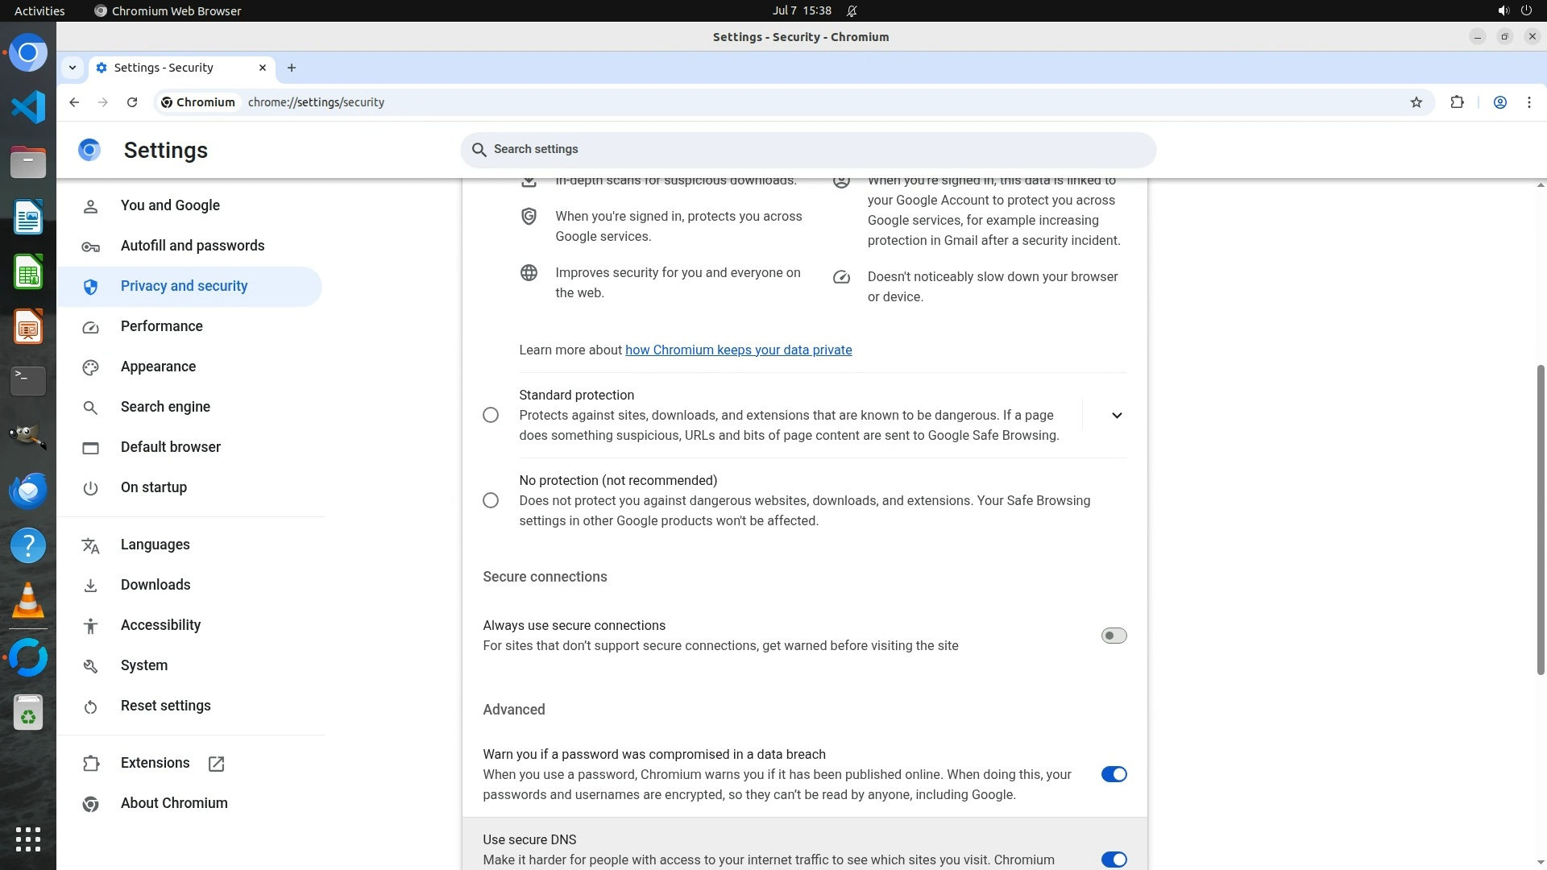Click the bookmark star icon
The height and width of the screenshot is (870, 1547).
point(1416,102)
